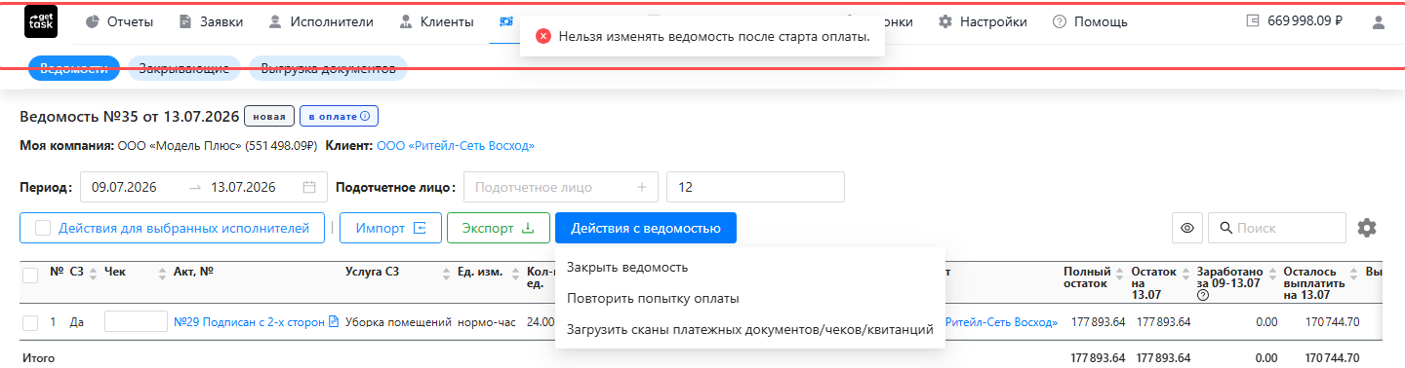Tick the checkbox for row 1
Screen dimensions: 1405x368
pyautogui.click(x=30, y=322)
